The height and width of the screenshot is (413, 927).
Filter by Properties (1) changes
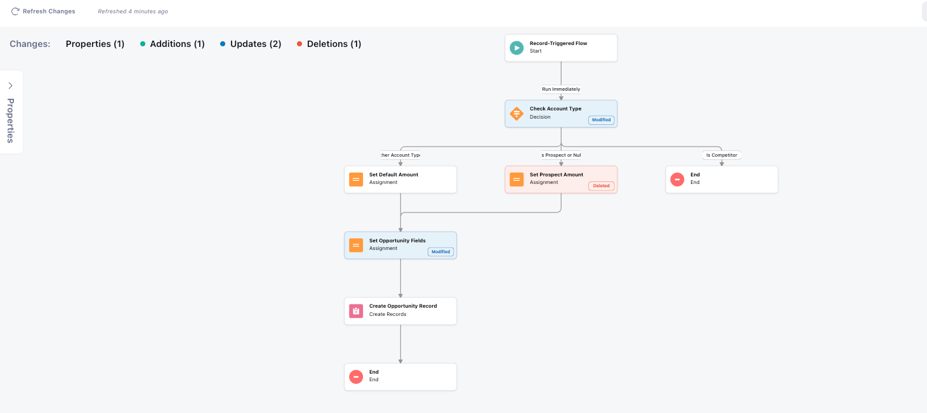click(x=95, y=44)
